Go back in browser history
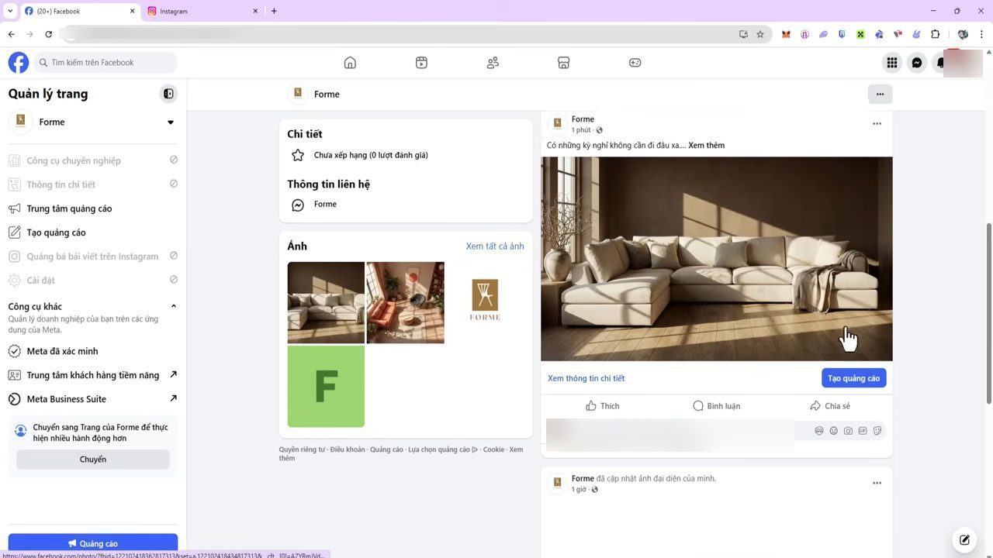The image size is (993, 558). [11, 34]
